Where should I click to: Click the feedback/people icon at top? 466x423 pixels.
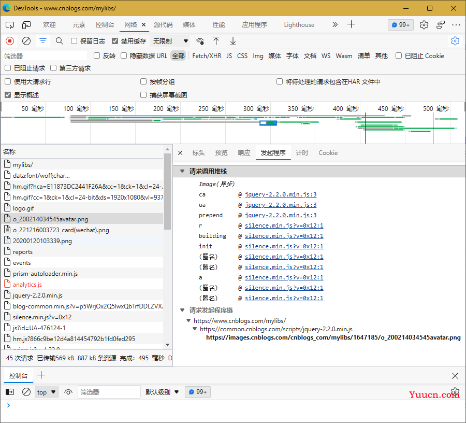point(441,25)
